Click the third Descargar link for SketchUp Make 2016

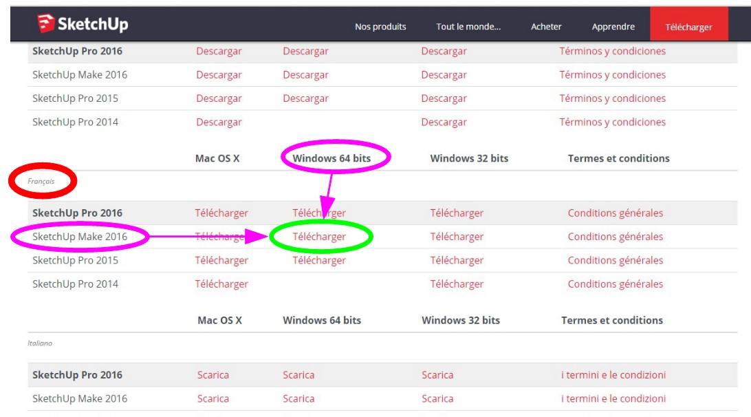pos(444,75)
